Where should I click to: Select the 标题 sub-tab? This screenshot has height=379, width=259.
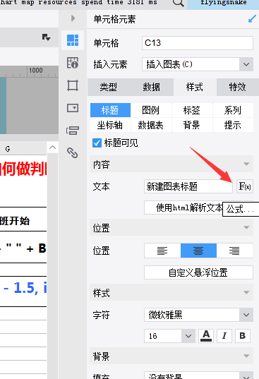pyautogui.click(x=110, y=110)
